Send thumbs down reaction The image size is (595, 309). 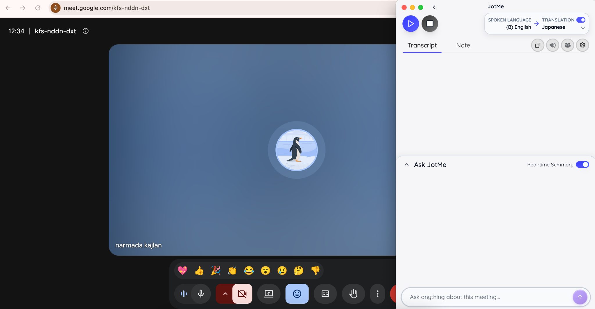(315, 270)
